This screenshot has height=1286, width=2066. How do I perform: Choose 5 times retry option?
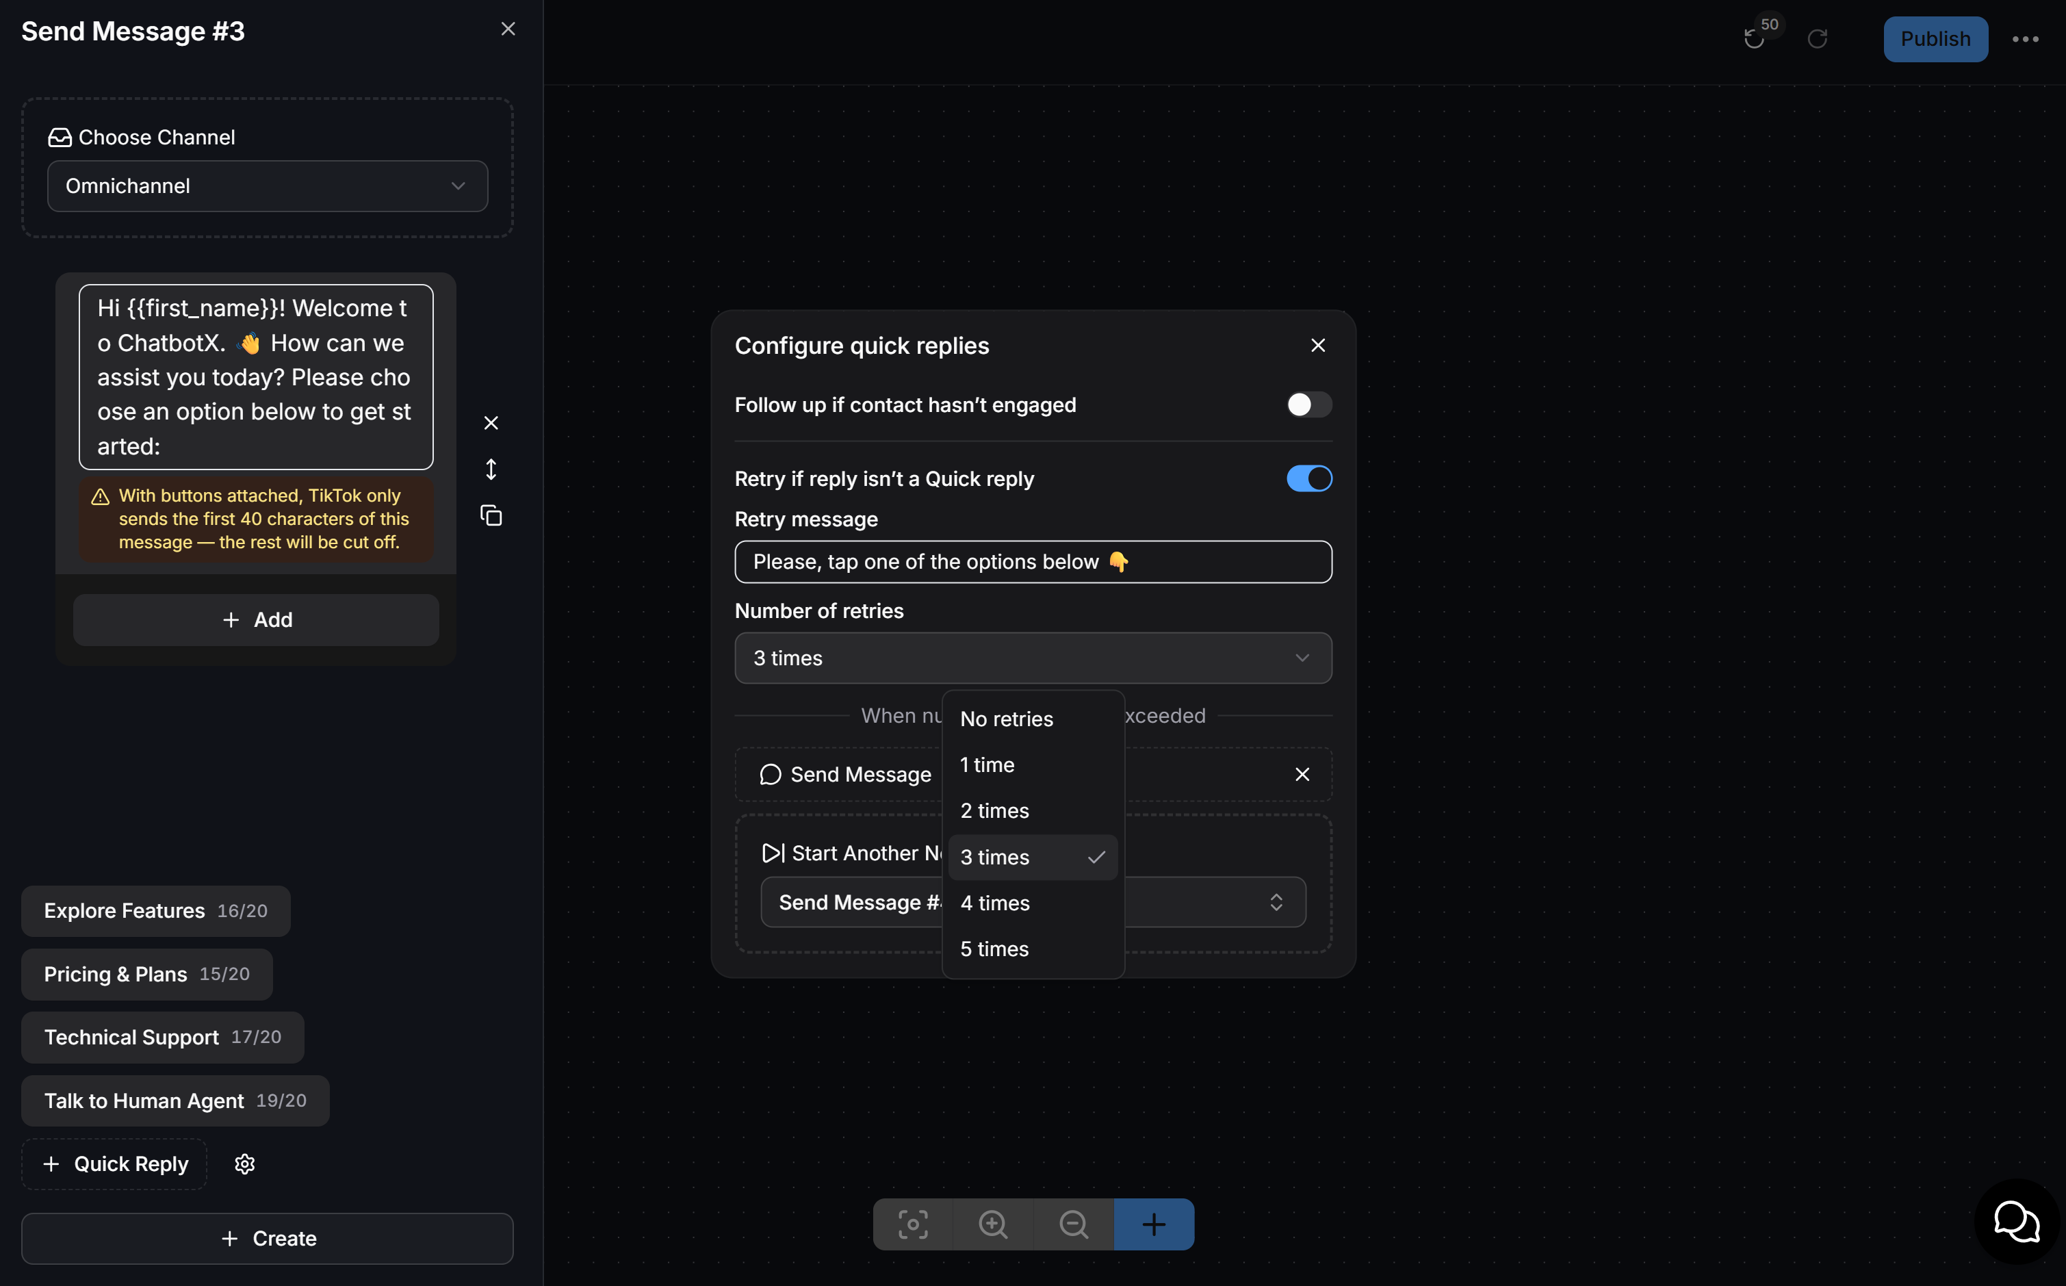[x=1033, y=949]
